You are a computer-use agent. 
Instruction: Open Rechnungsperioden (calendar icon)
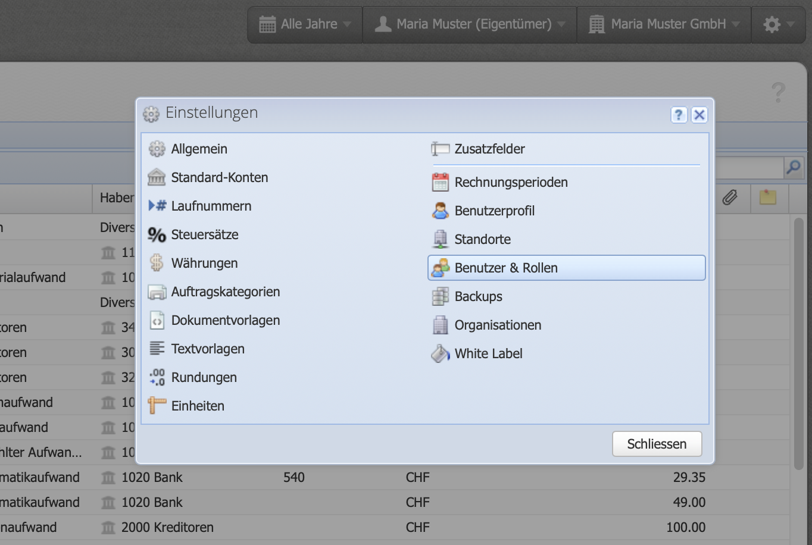tap(511, 182)
